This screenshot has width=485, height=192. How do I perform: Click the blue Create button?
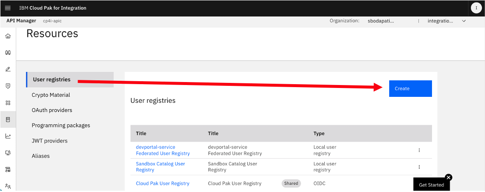410,88
